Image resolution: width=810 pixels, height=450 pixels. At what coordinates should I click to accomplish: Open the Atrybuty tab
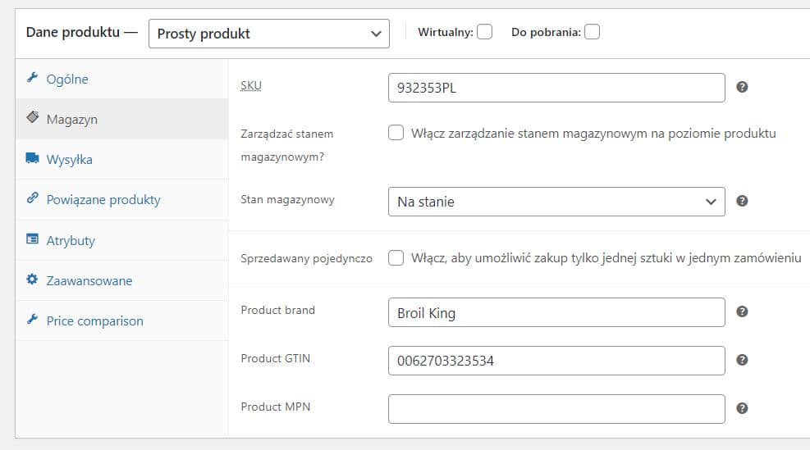[x=71, y=240]
